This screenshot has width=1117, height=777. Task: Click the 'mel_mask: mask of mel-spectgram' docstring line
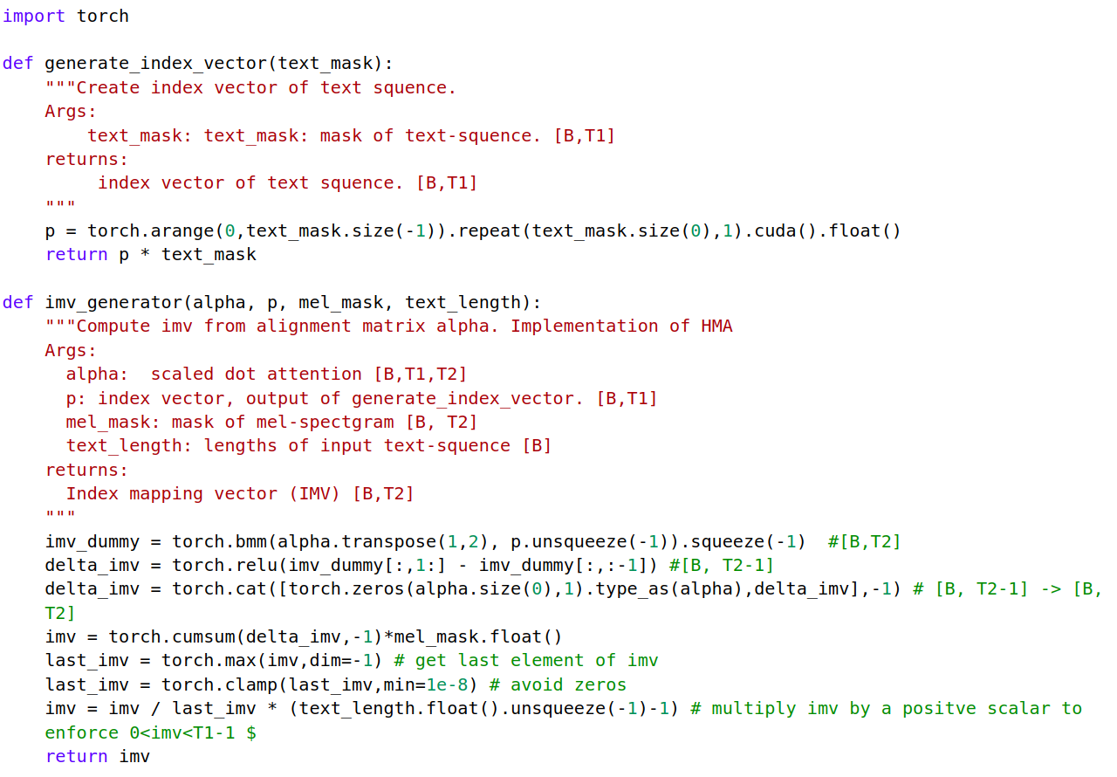click(272, 422)
